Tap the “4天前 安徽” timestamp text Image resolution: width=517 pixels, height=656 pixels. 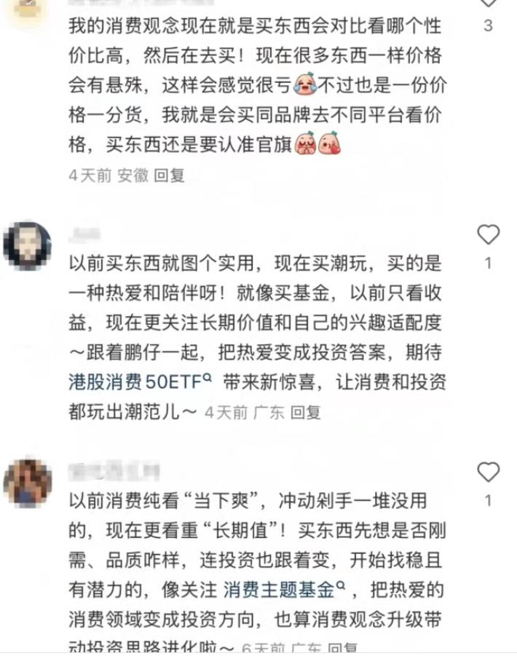pyautogui.click(x=108, y=175)
